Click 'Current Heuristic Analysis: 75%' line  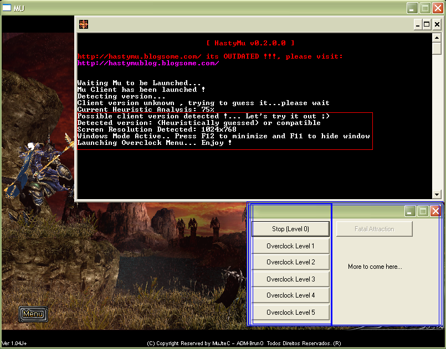pos(146,110)
